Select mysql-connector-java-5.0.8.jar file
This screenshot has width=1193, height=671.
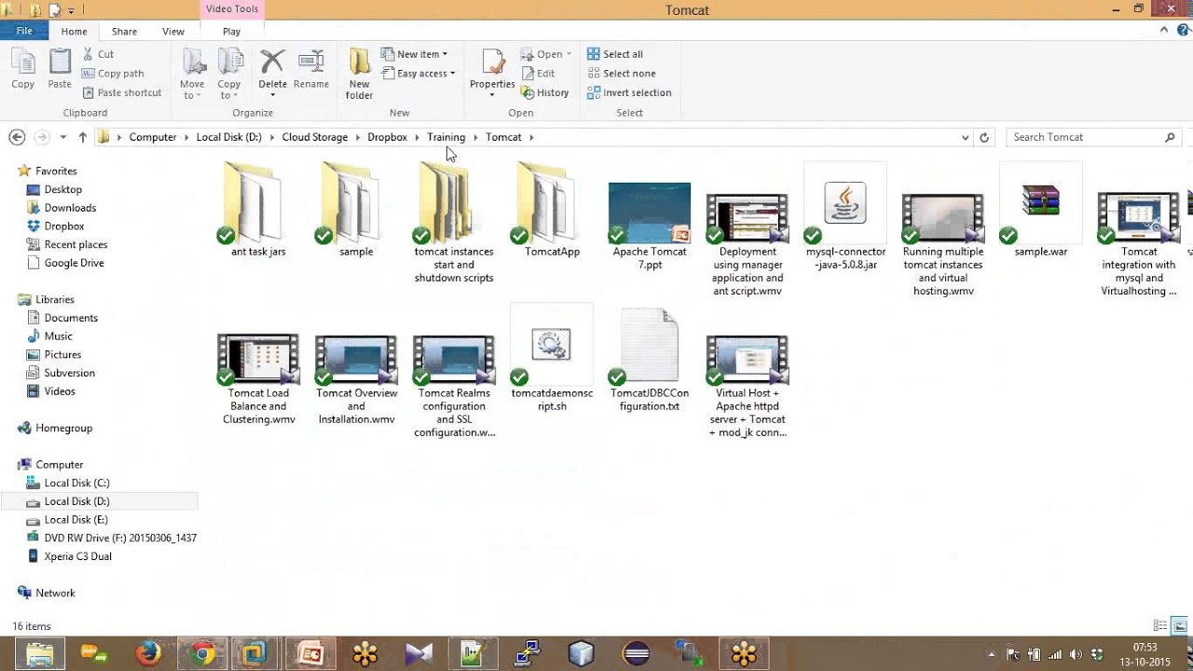click(x=845, y=216)
